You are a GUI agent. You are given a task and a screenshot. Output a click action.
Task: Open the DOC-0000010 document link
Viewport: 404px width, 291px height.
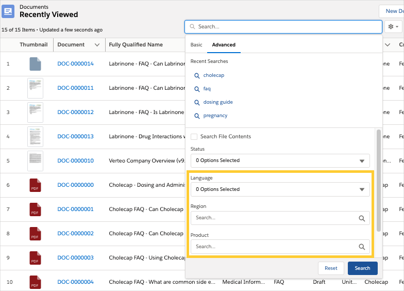(75, 161)
